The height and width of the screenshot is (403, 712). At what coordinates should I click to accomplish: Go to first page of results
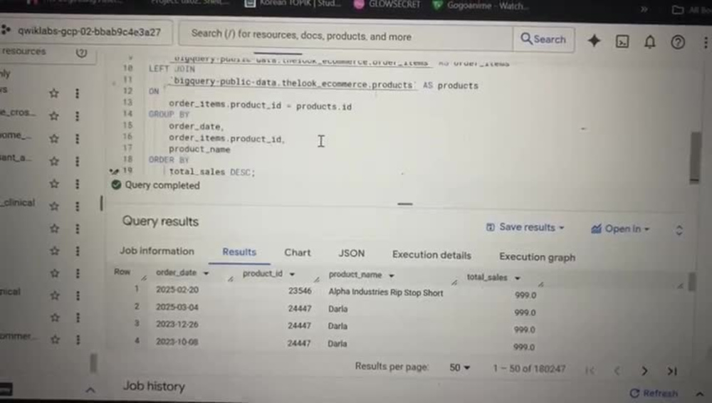pyautogui.click(x=590, y=371)
